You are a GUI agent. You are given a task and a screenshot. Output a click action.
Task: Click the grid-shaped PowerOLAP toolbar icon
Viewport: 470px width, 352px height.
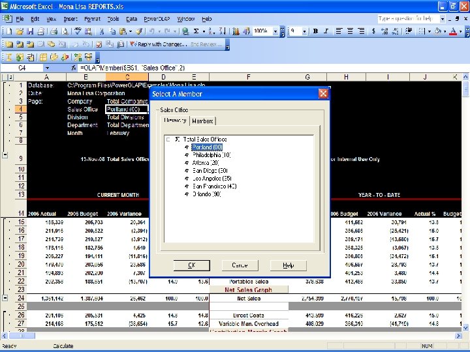coord(43,57)
